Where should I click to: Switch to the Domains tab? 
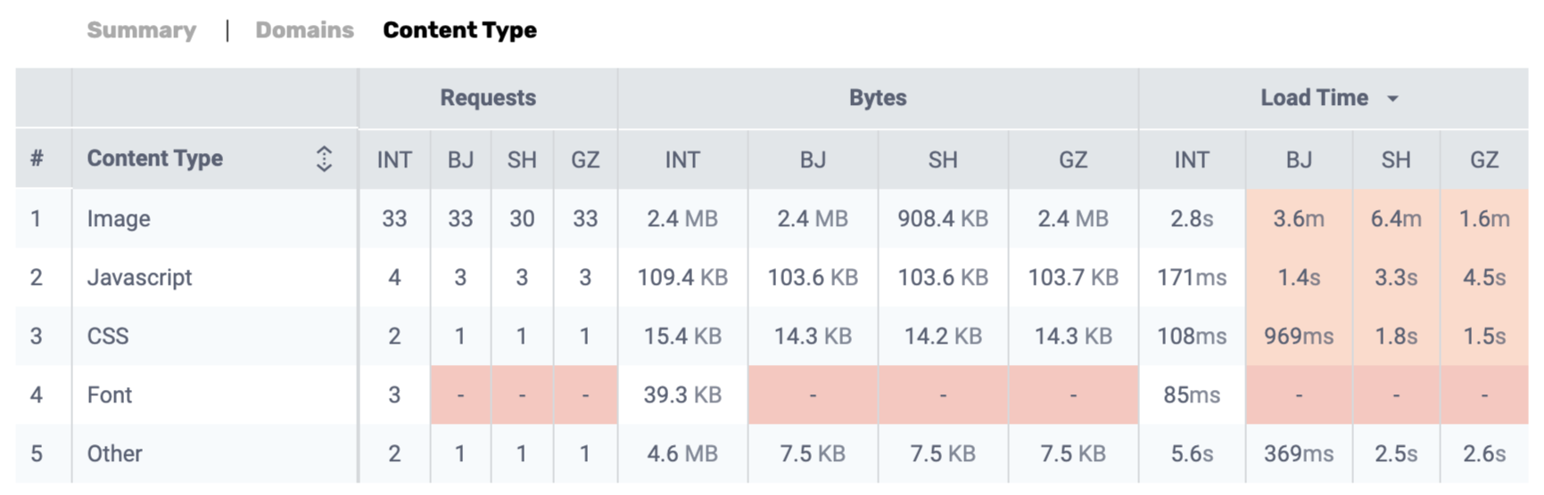click(x=304, y=30)
